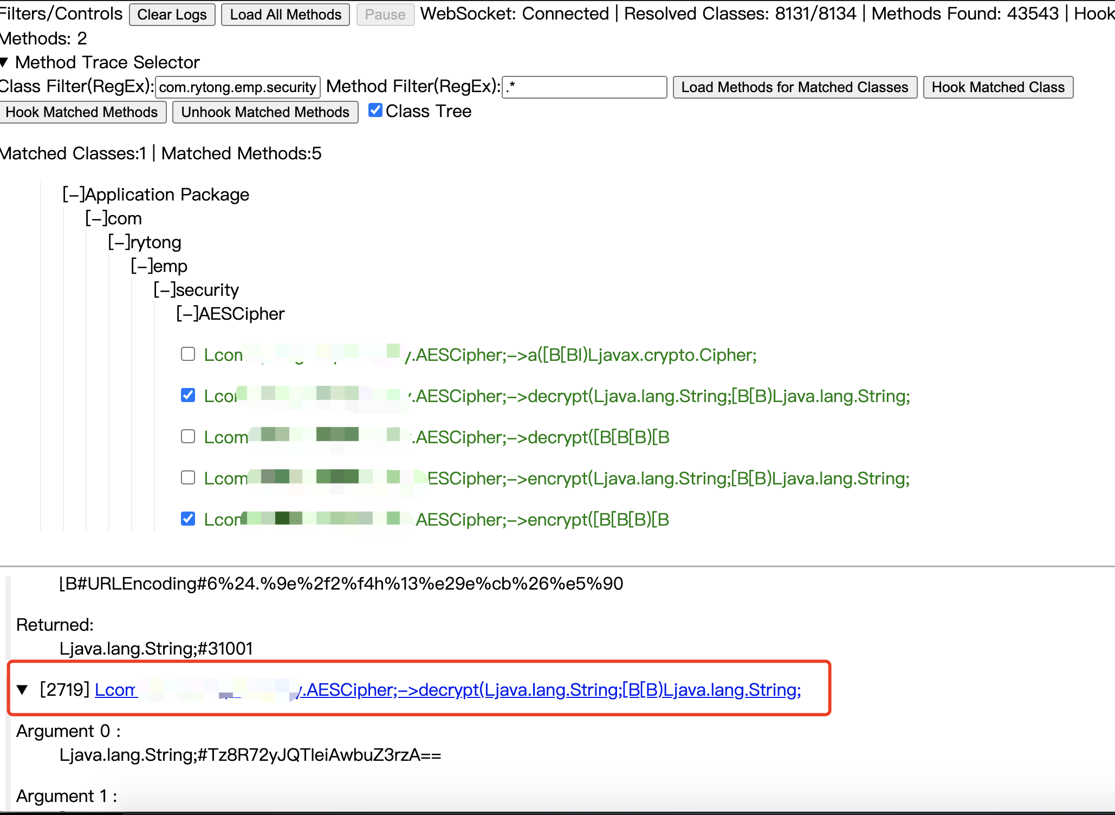The height and width of the screenshot is (815, 1115).
Task: Click Load Methods for Matched Classes
Action: pos(794,87)
